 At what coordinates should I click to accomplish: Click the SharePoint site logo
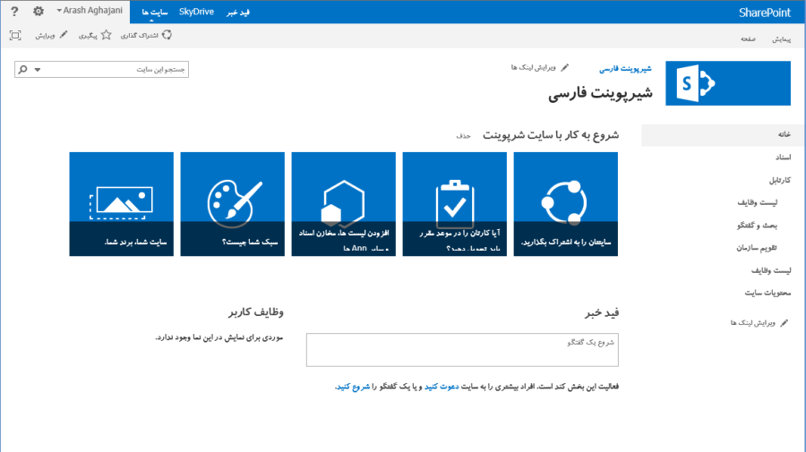[x=728, y=83]
